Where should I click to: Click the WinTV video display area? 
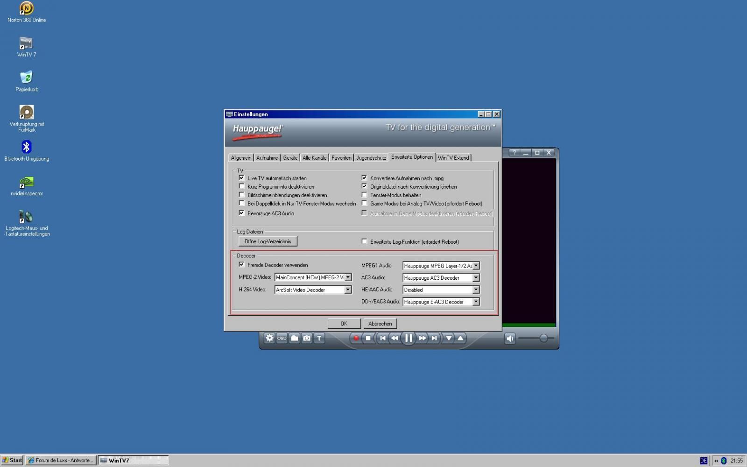(x=529, y=241)
